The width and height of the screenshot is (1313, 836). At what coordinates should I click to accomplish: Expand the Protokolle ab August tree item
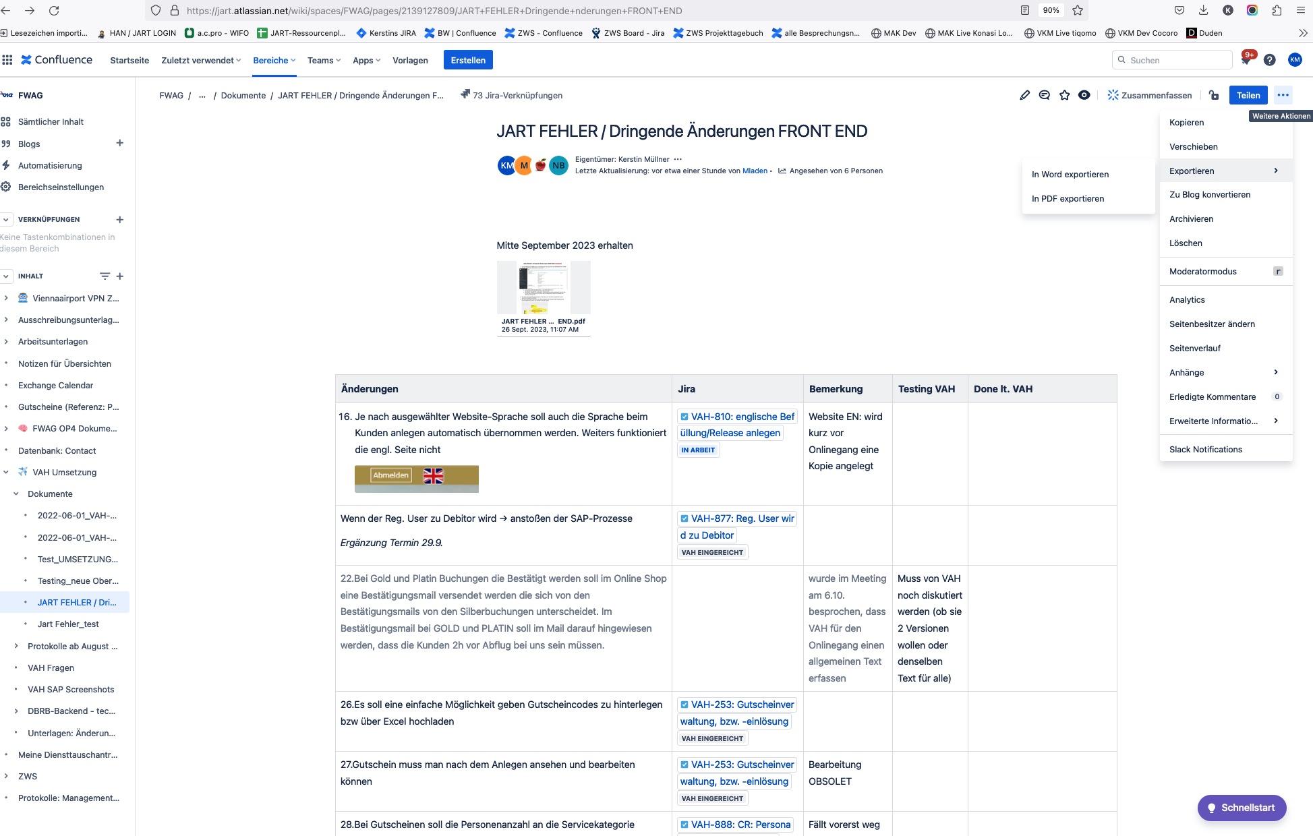[x=16, y=646]
